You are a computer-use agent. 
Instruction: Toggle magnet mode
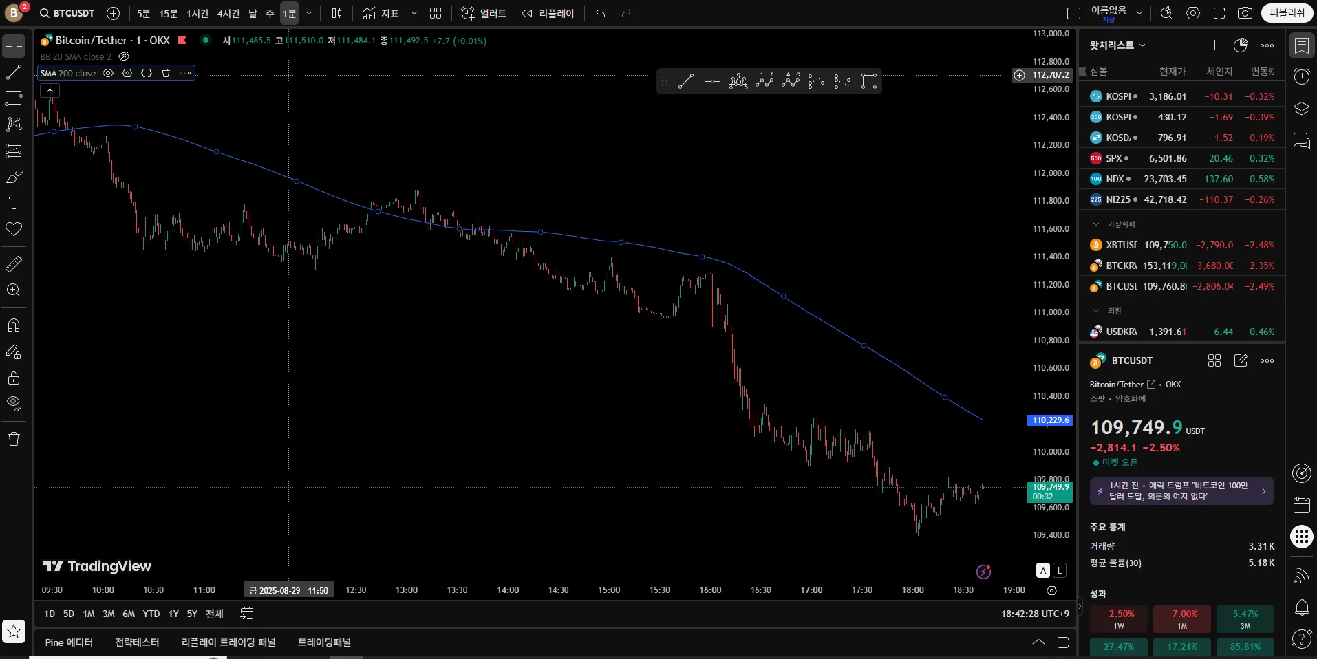(x=14, y=325)
